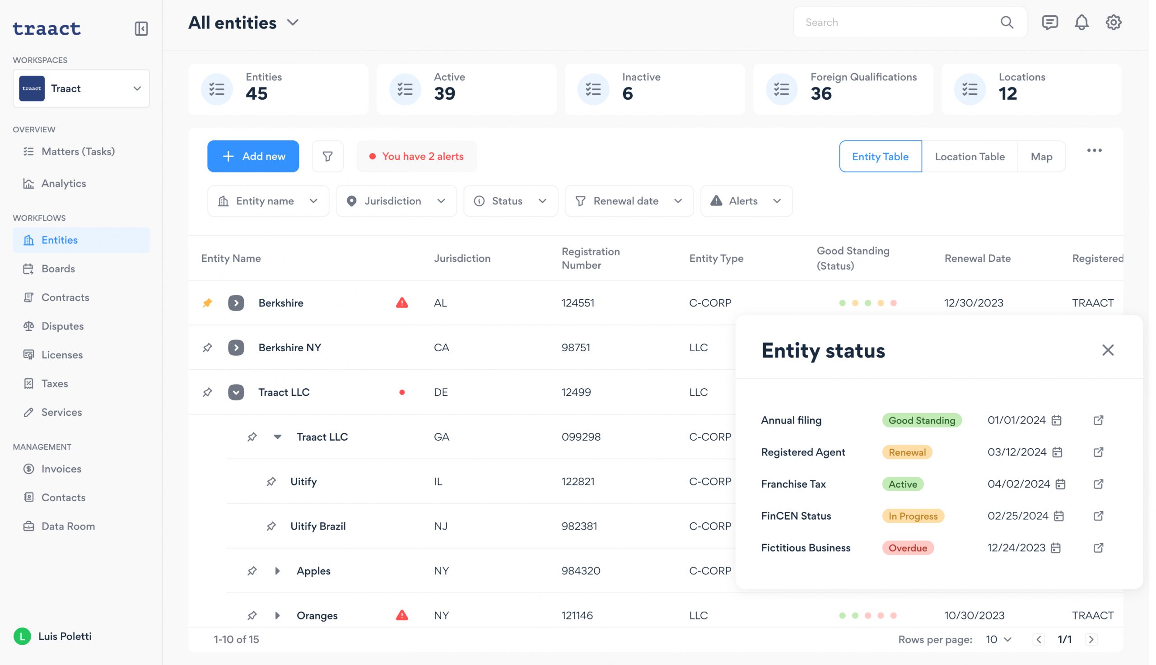
Task: Close the Entity status panel
Action: [x=1108, y=350]
